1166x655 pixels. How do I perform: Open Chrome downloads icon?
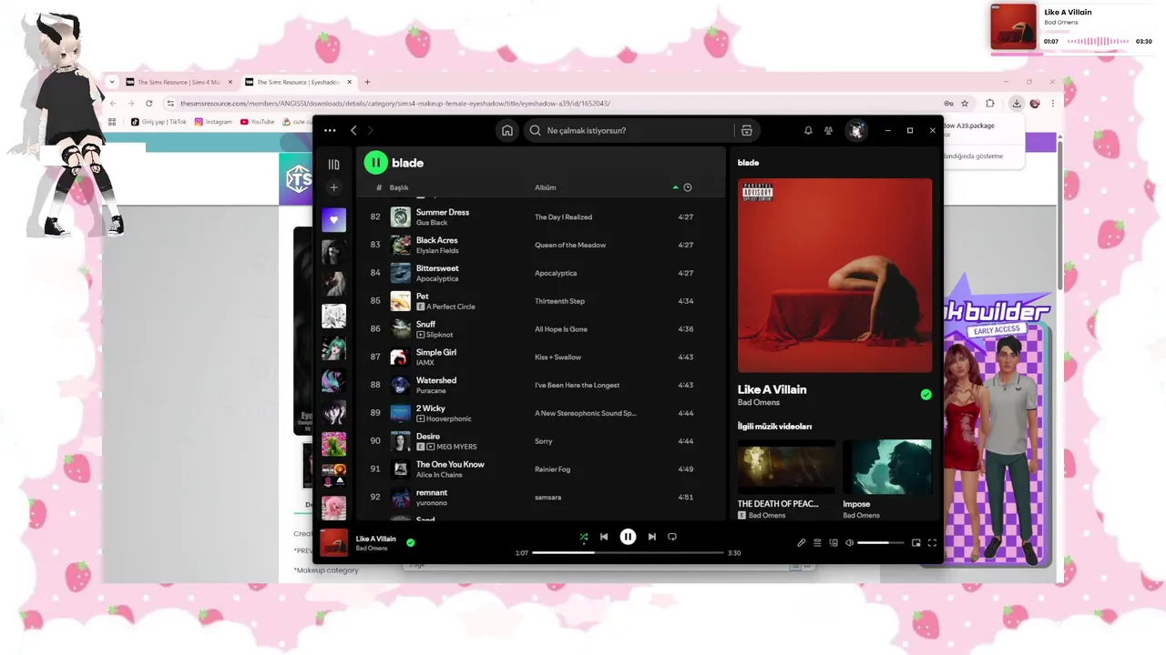(x=1017, y=103)
